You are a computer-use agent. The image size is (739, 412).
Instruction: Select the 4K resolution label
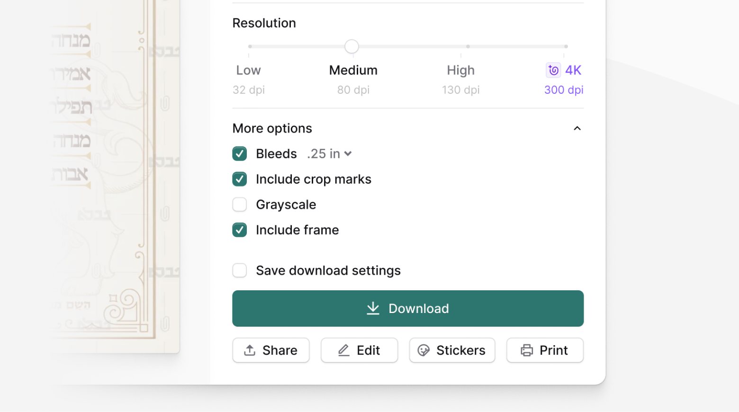(573, 70)
